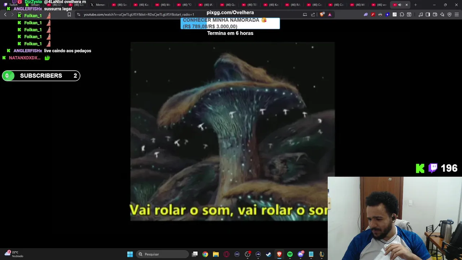Open League of Legends taskbar icon
This screenshot has height=260, width=462.
click(x=322, y=254)
